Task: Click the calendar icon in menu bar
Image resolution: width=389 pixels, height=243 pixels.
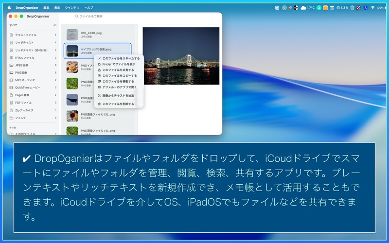Action: pos(332,8)
